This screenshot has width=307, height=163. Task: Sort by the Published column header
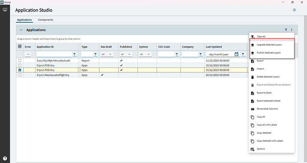point(126,47)
